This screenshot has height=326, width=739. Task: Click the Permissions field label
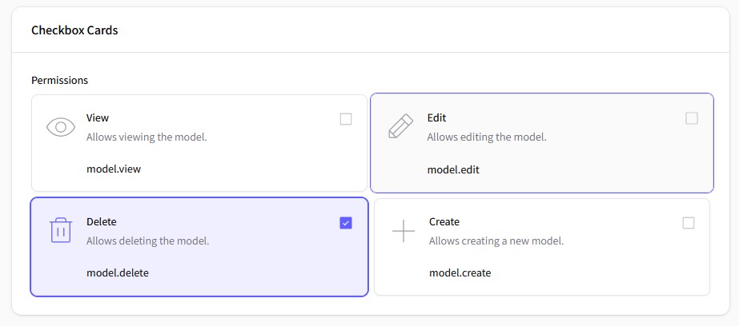coord(59,81)
